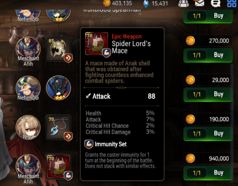Screen dimensions: 238x186
Task: Open the chat bubble icon
Action: pyautogui.click(x=215, y=3)
